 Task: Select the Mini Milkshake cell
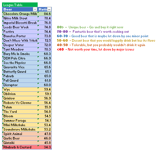pyautogui.click(x=20, y=125)
